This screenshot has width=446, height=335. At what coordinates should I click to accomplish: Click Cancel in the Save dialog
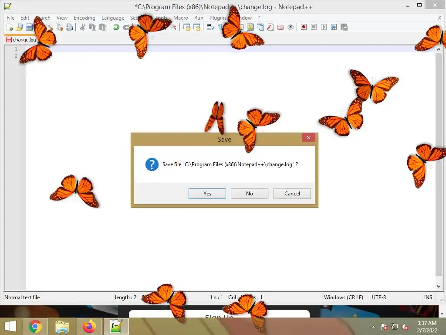[x=292, y=193]
